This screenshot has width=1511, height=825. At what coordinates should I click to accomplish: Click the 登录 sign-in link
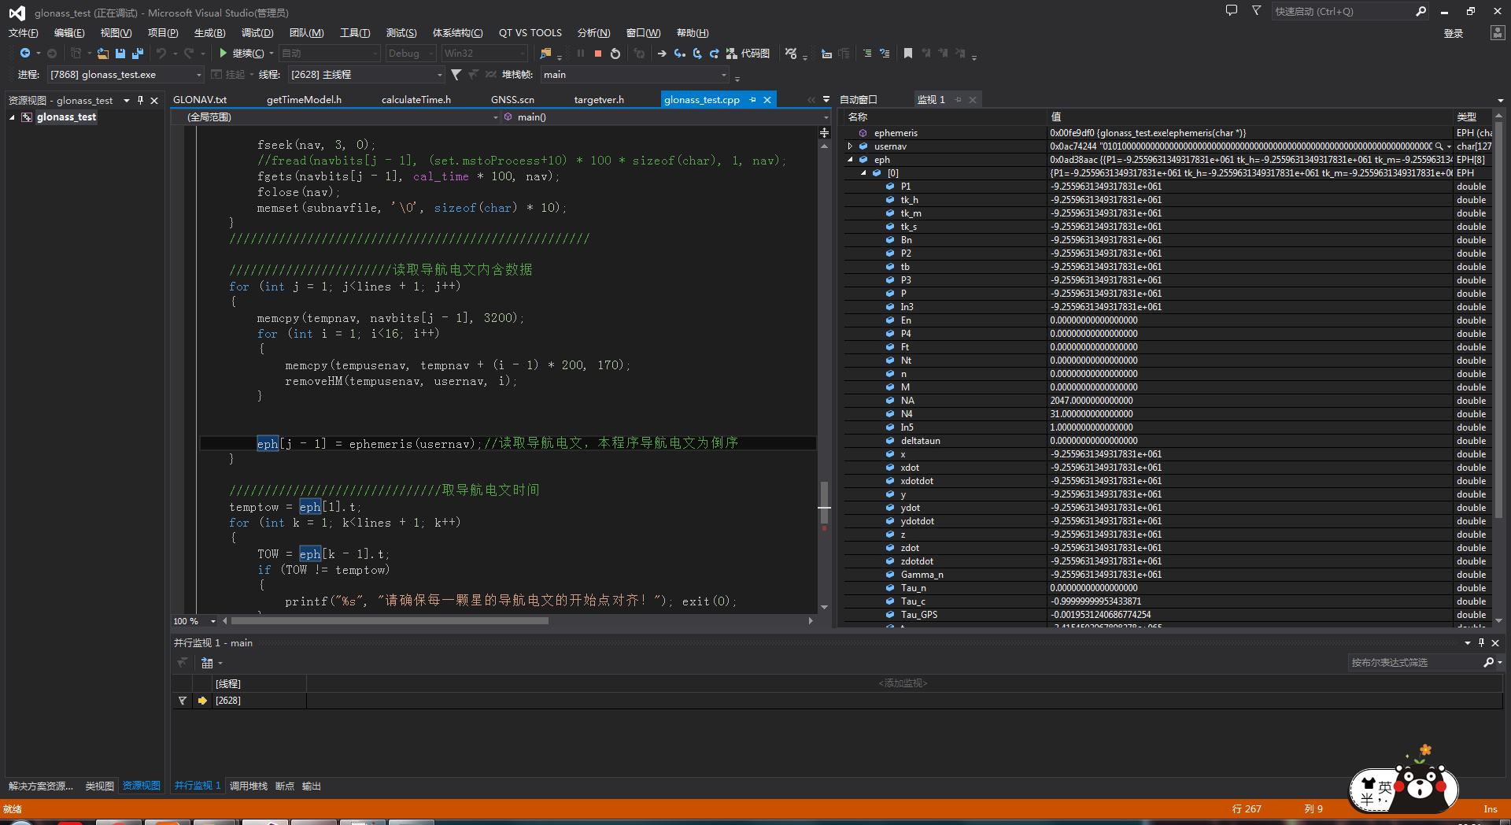click(1453, 33)
